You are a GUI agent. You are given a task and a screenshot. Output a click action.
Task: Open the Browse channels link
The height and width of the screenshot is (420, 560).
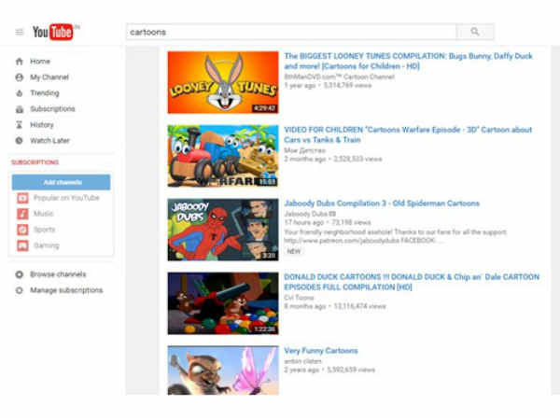coord(58,274)
